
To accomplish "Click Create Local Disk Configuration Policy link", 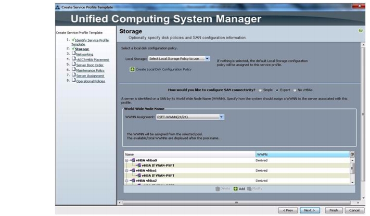I will [163, 69].
